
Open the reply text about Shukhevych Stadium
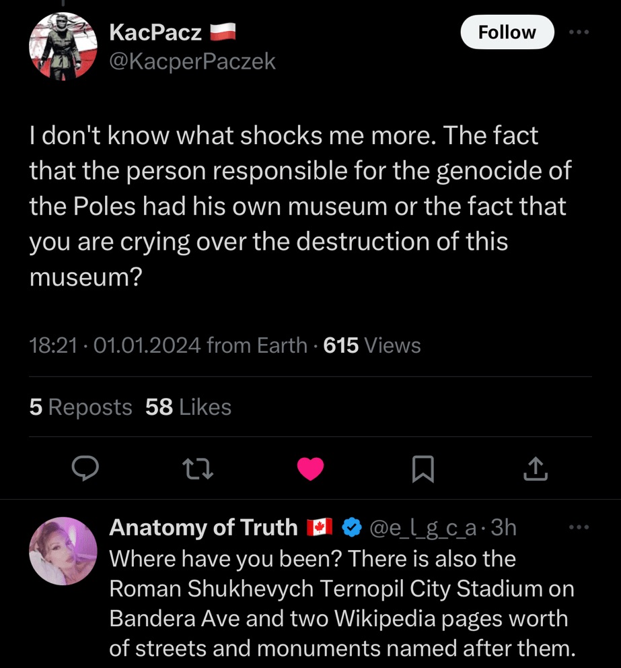pyautogui.click(x=342, y=603)
